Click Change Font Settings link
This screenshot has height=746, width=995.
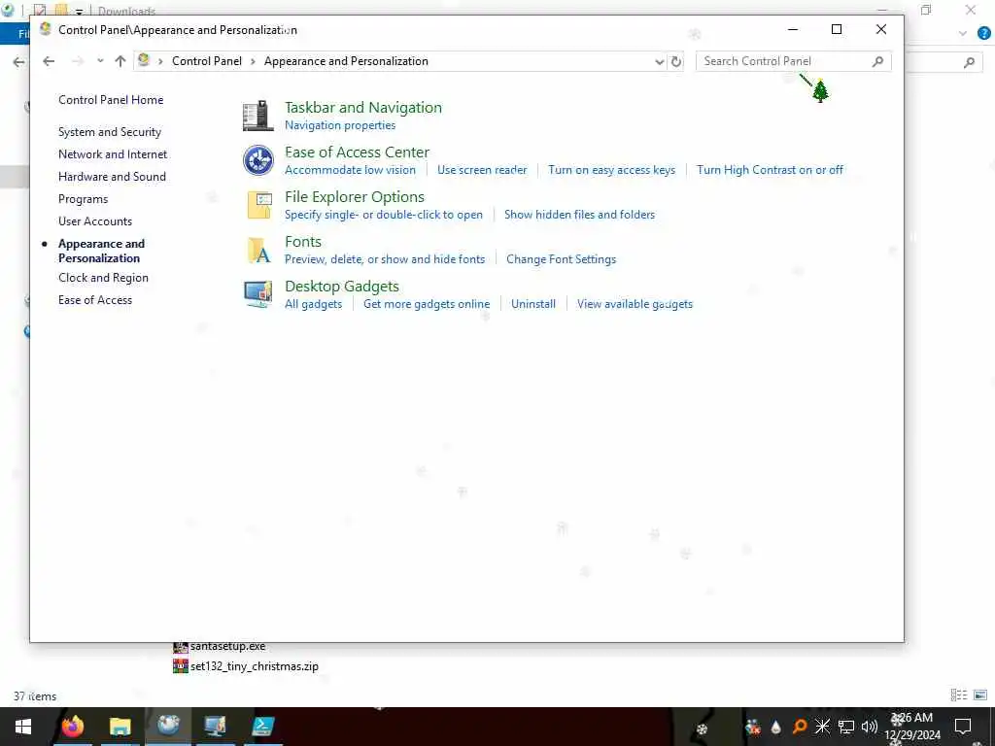tap(561, 259)
